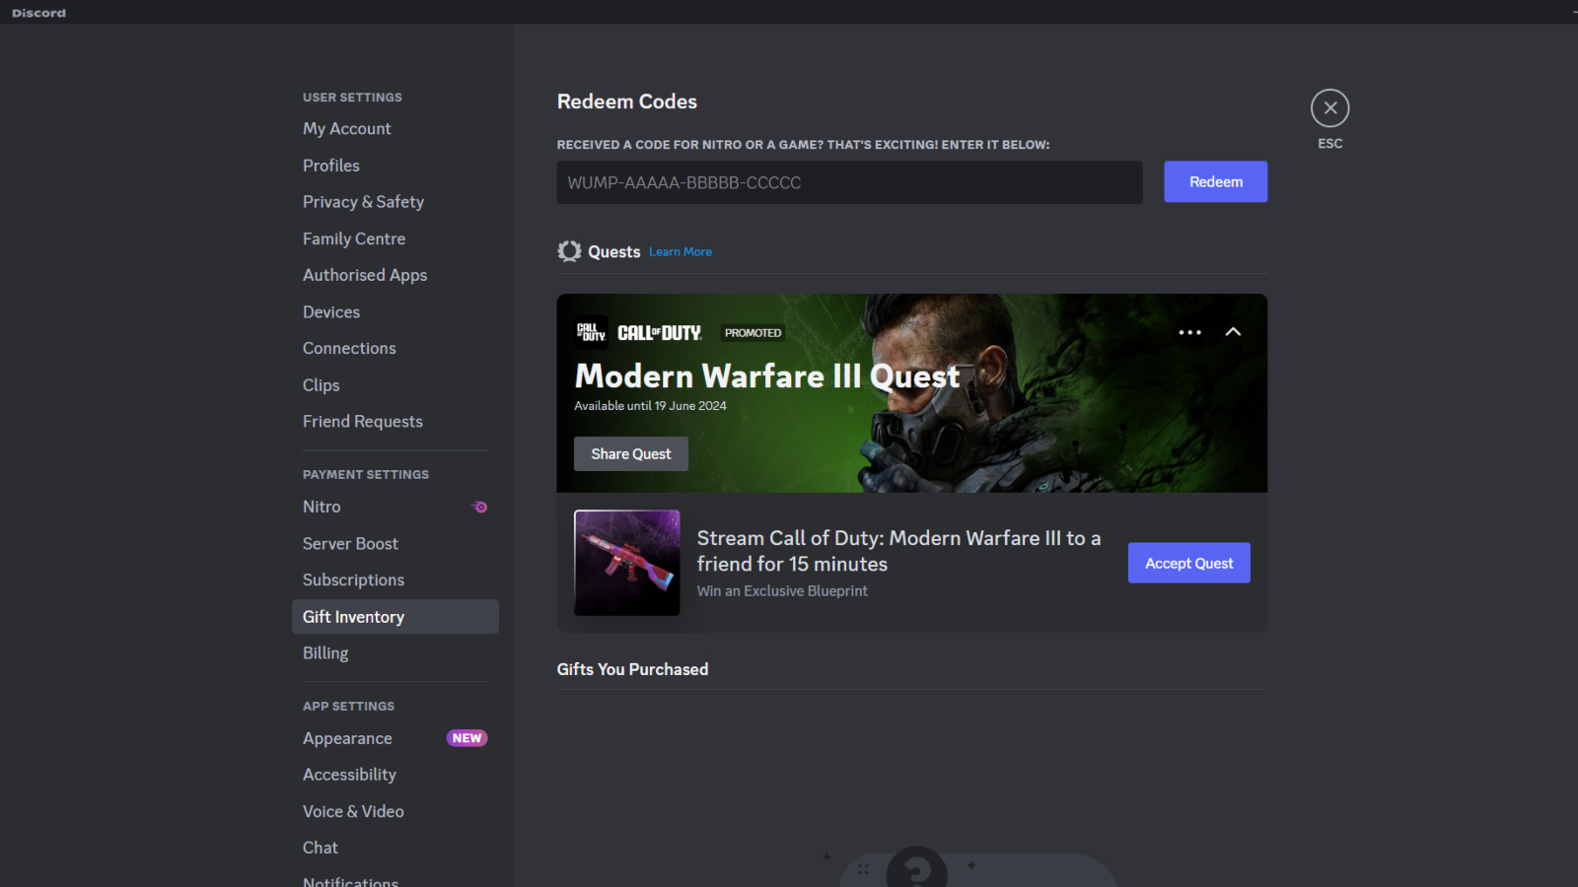Click the Quests badge icon
The width and height of the screenshot is (1578, 887).
[569, 251]
